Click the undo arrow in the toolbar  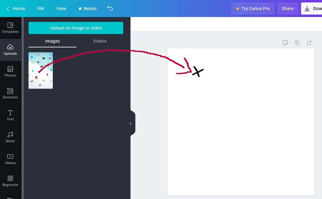(x=110, y=9)
